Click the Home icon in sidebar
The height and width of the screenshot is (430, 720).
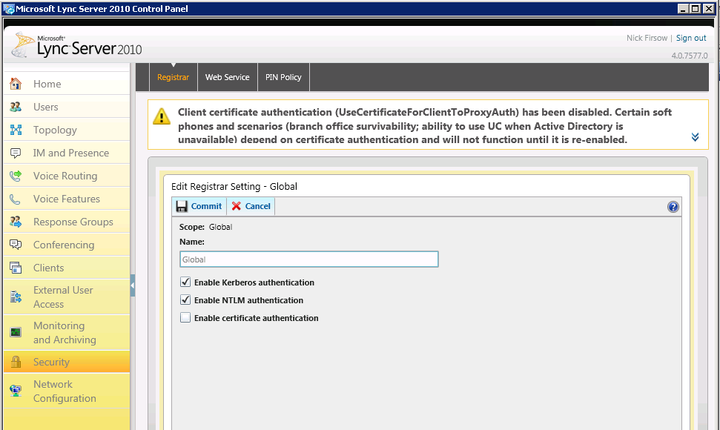(x=16, y=84)
